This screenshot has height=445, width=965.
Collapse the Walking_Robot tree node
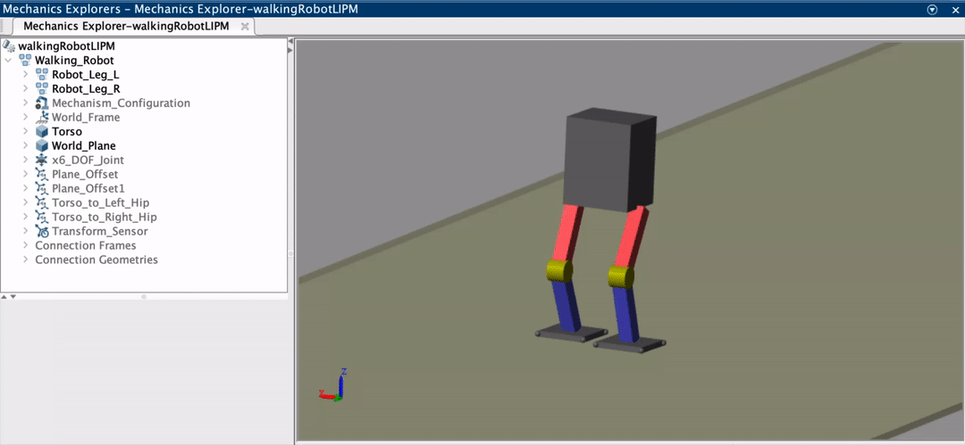tap(8, 61)
